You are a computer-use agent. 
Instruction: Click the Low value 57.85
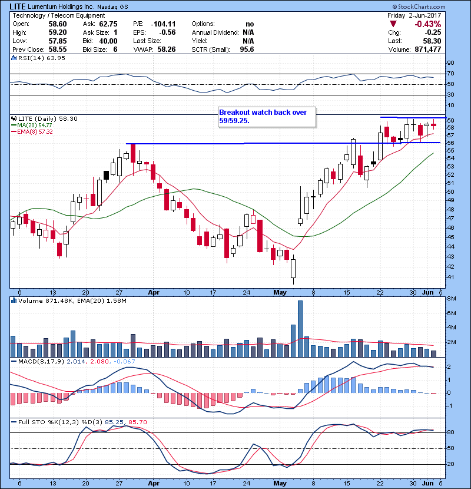[58, 41]
